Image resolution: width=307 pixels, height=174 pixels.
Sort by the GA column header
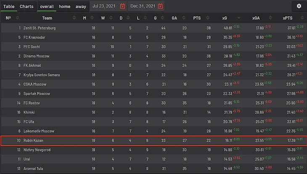174,18
